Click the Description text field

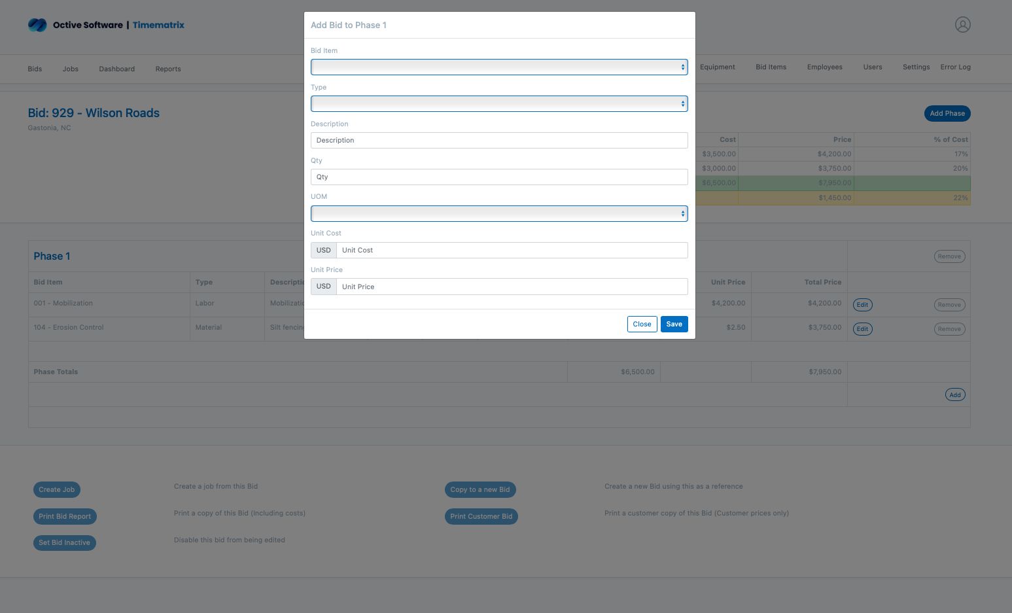pos(498,141)
